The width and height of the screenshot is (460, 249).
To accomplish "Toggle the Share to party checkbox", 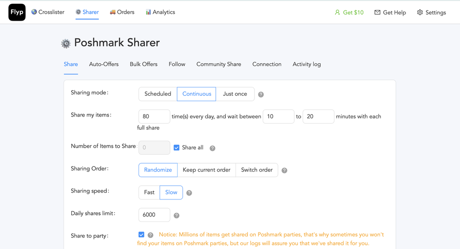I will click(x=141, y=235).
